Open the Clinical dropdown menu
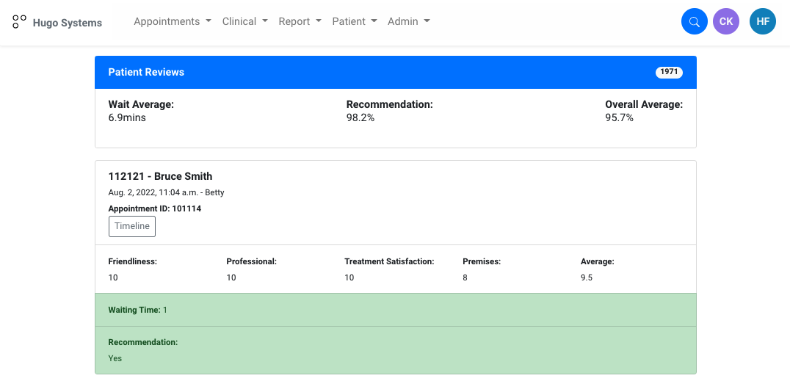Image resolution: width=790 pixels, height=381 pixels. pos(244,22)
